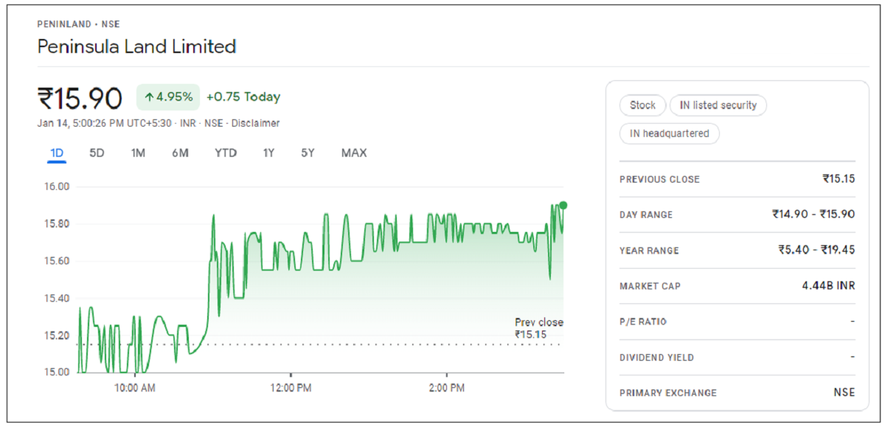The image size is (885, 427).
Task: Click the 12:00 PM axis label
Action: point(291,387)
